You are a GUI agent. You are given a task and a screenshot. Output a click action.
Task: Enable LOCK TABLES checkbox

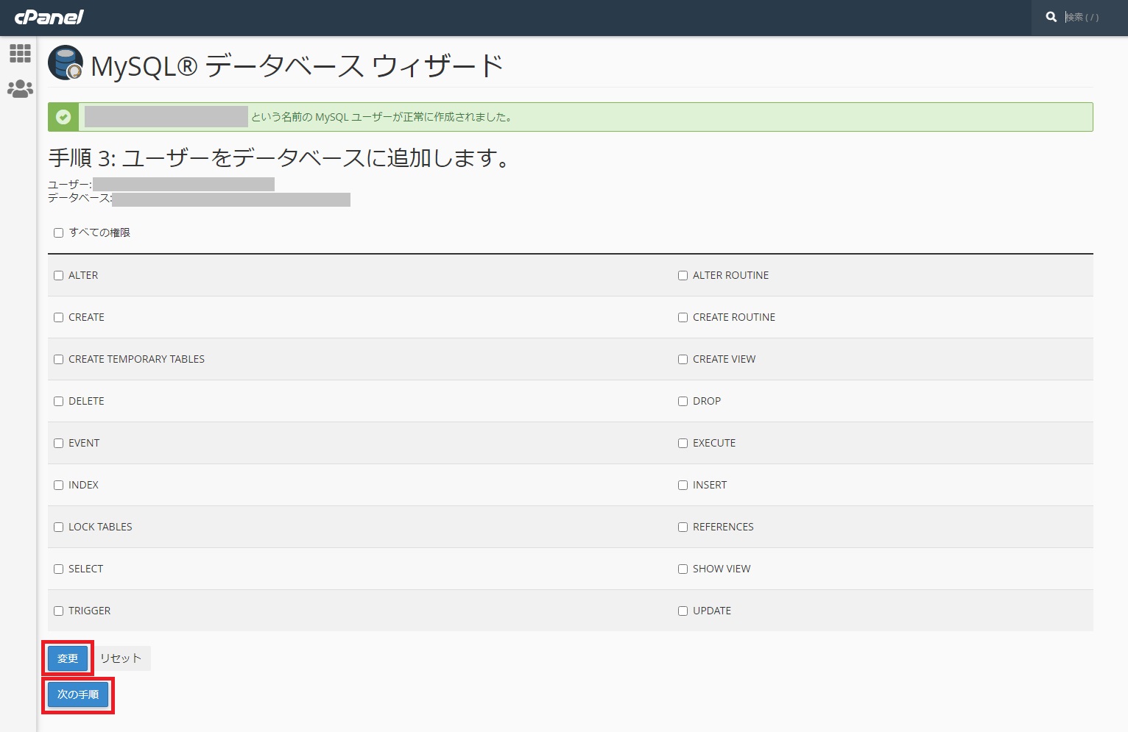[x=58, y=527]
